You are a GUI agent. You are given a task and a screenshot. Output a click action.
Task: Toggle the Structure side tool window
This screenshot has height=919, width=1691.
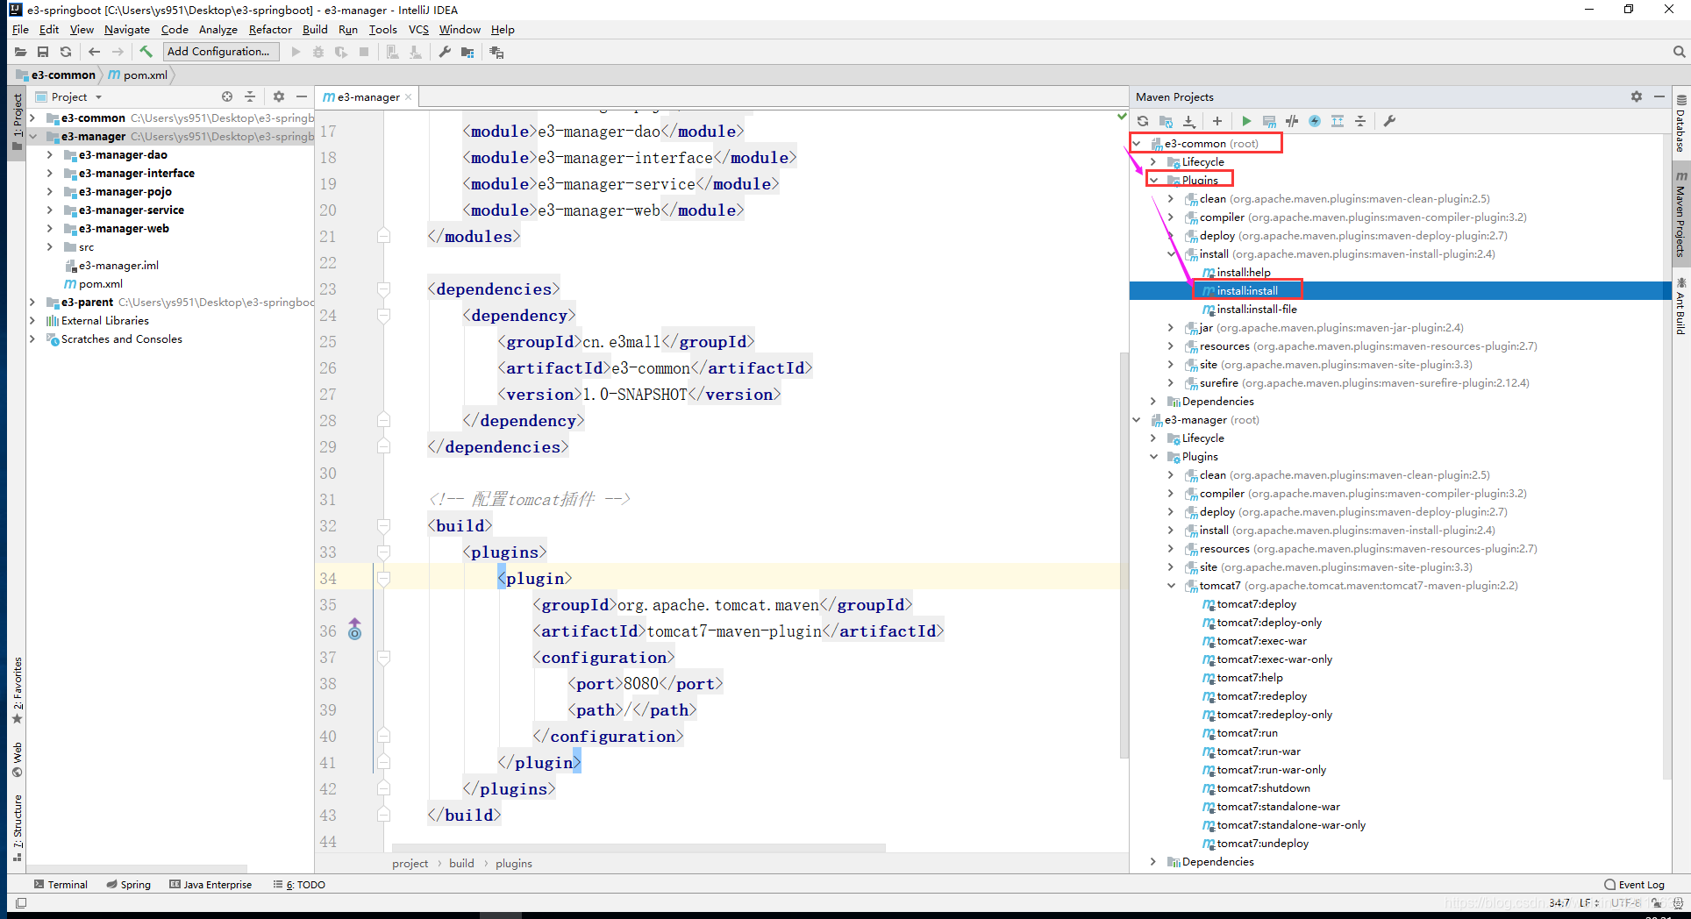(x=17, y=828)
